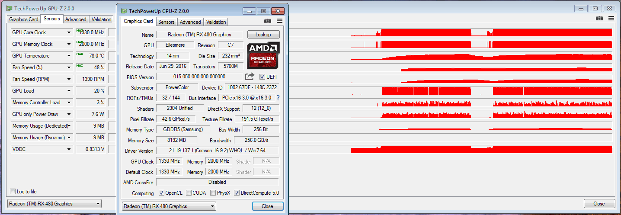Screen dimensions: 621x215
Task: Toggle the UEFI checkbox
Action: 262,77
